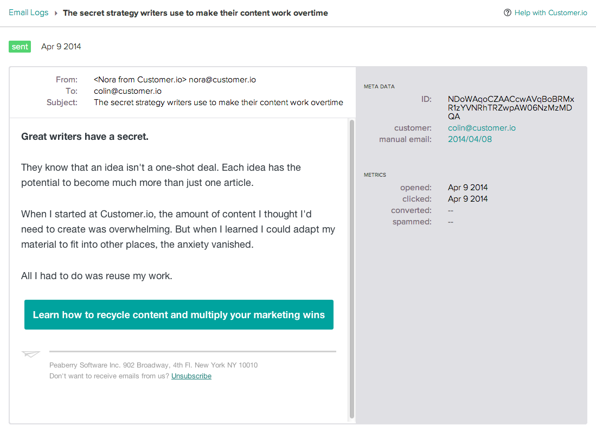Go back to Email Logs

[x=29, y=12]
